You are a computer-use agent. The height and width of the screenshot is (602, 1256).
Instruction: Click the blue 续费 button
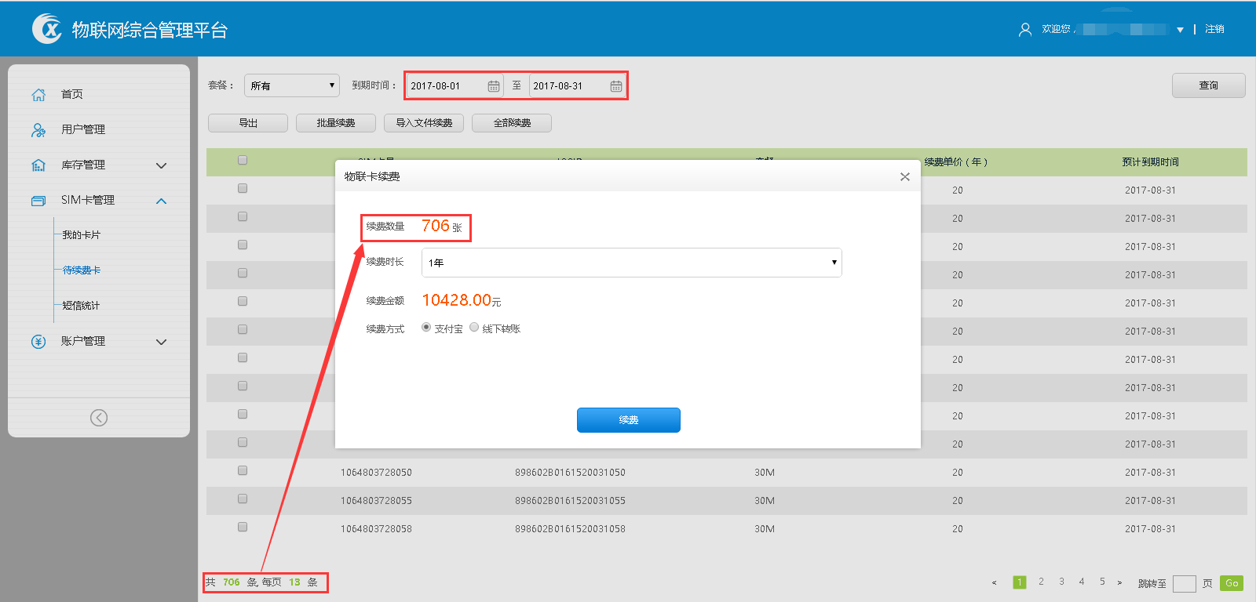pyautogui.click(x=628, y=420)
